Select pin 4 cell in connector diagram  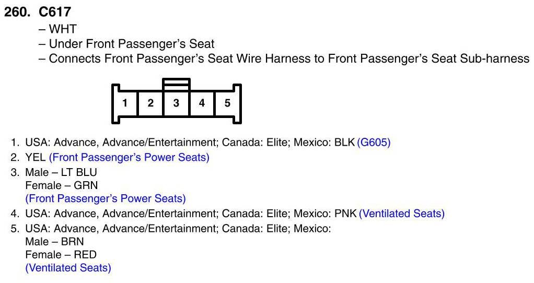202,103
